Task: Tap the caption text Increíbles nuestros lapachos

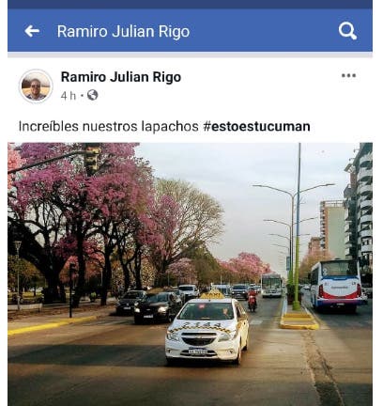Action: 109,127
